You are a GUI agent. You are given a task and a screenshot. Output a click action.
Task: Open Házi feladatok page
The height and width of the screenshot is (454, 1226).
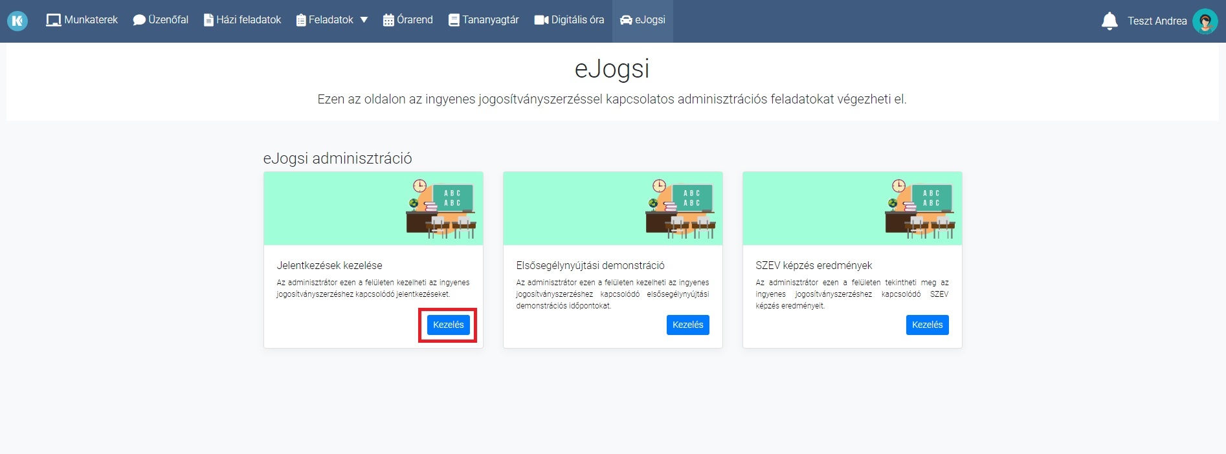(x=242, y=20)
